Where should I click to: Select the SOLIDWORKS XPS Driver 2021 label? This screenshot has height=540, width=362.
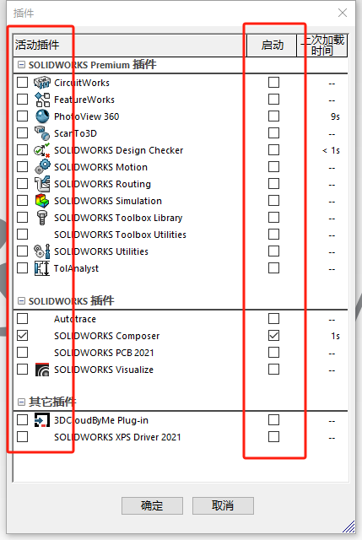(117, 437)
